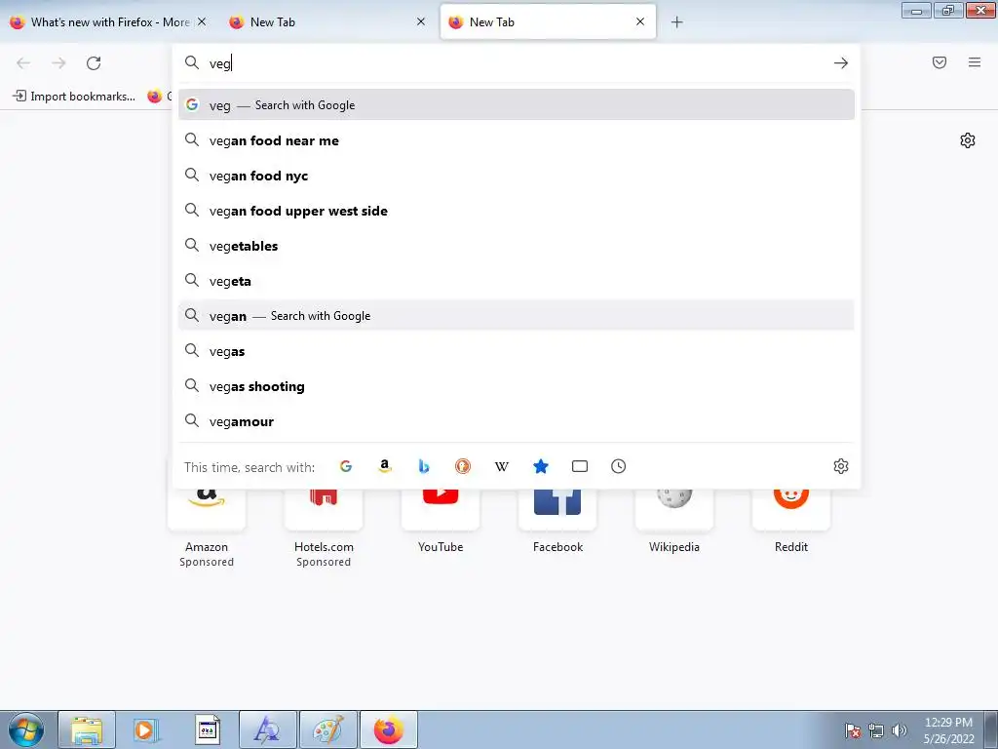998x749 pixels.
Task: Select 'vegan — Search with Google' suggestion
Action: (x=517, y=315)
